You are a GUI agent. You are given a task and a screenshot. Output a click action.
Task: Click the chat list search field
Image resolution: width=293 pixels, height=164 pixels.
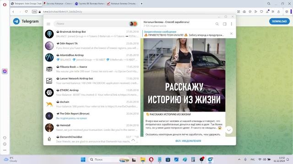[x=92, y=24]
